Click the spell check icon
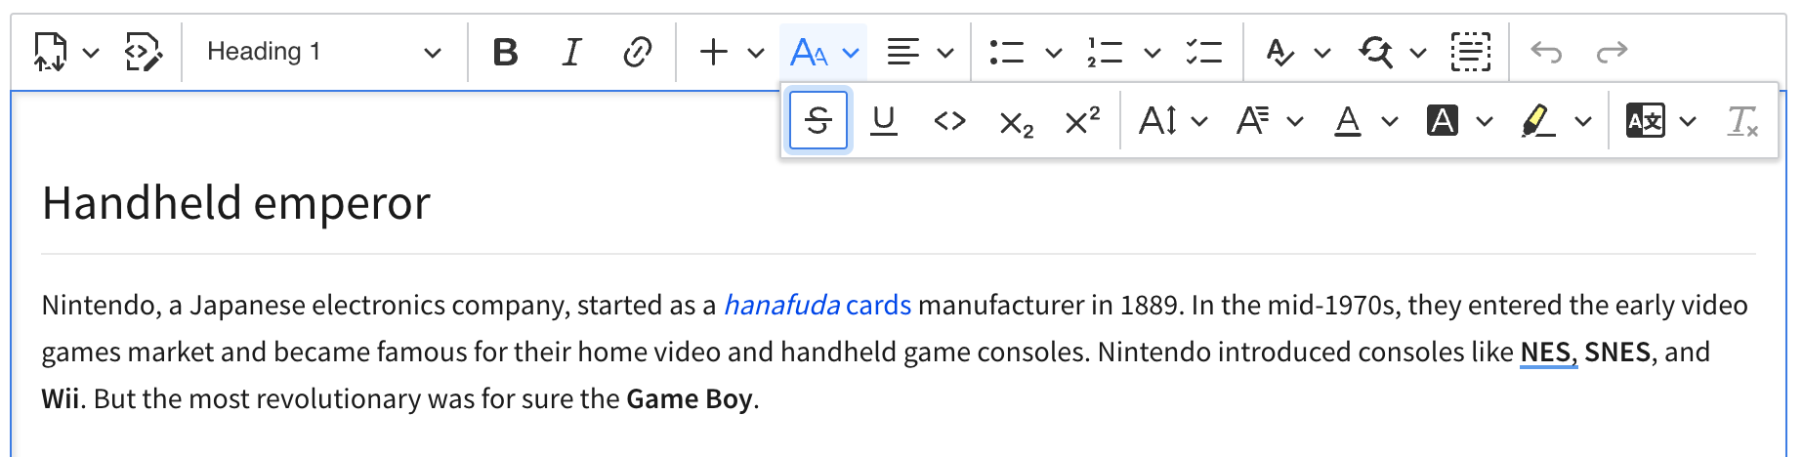This screenshot has width=1803, height=457. [x=1279, y=52]
